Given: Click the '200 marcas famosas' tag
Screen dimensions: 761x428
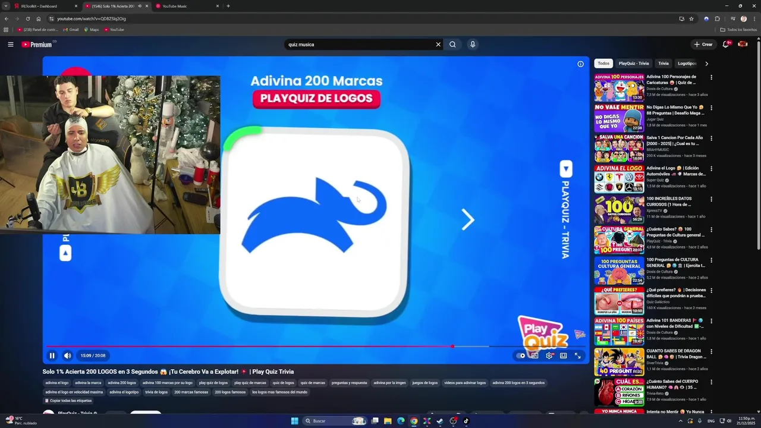Looking at the screenshot, I should [191, 392].
